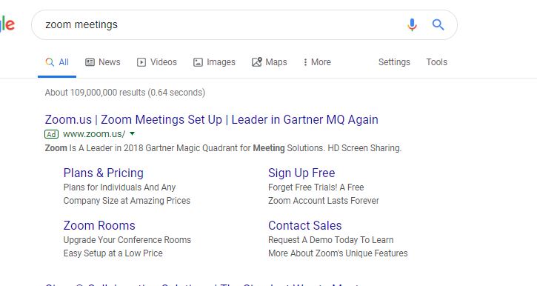The image size is (537, 286).
Task: Click the Maps tab pin icon
Action: coord(257,61)
